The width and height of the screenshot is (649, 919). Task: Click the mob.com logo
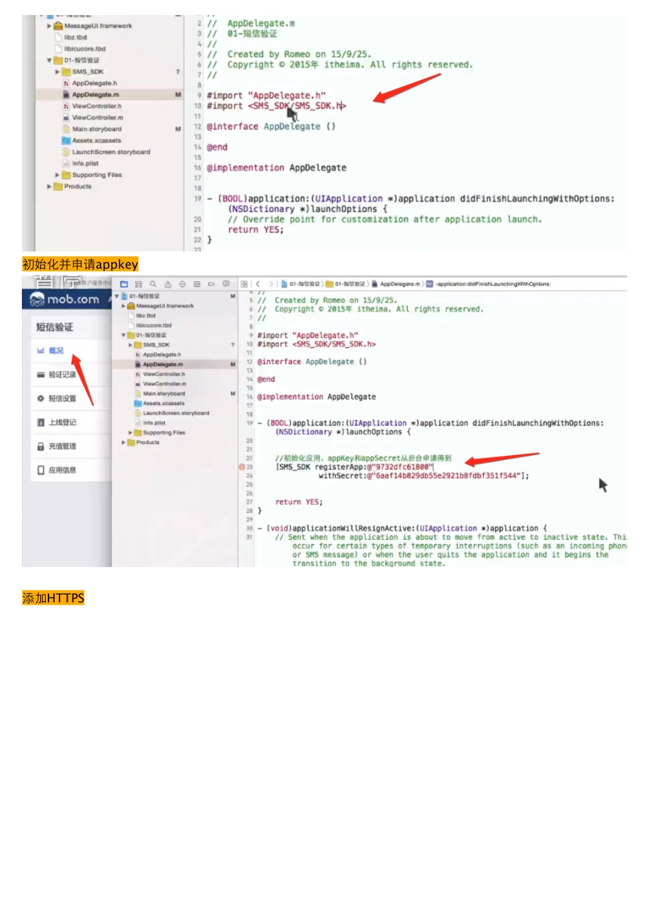tap(65, 299)
